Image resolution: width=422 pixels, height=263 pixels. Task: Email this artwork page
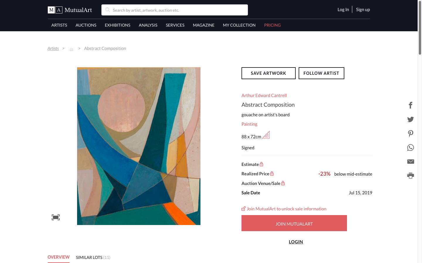411,162
